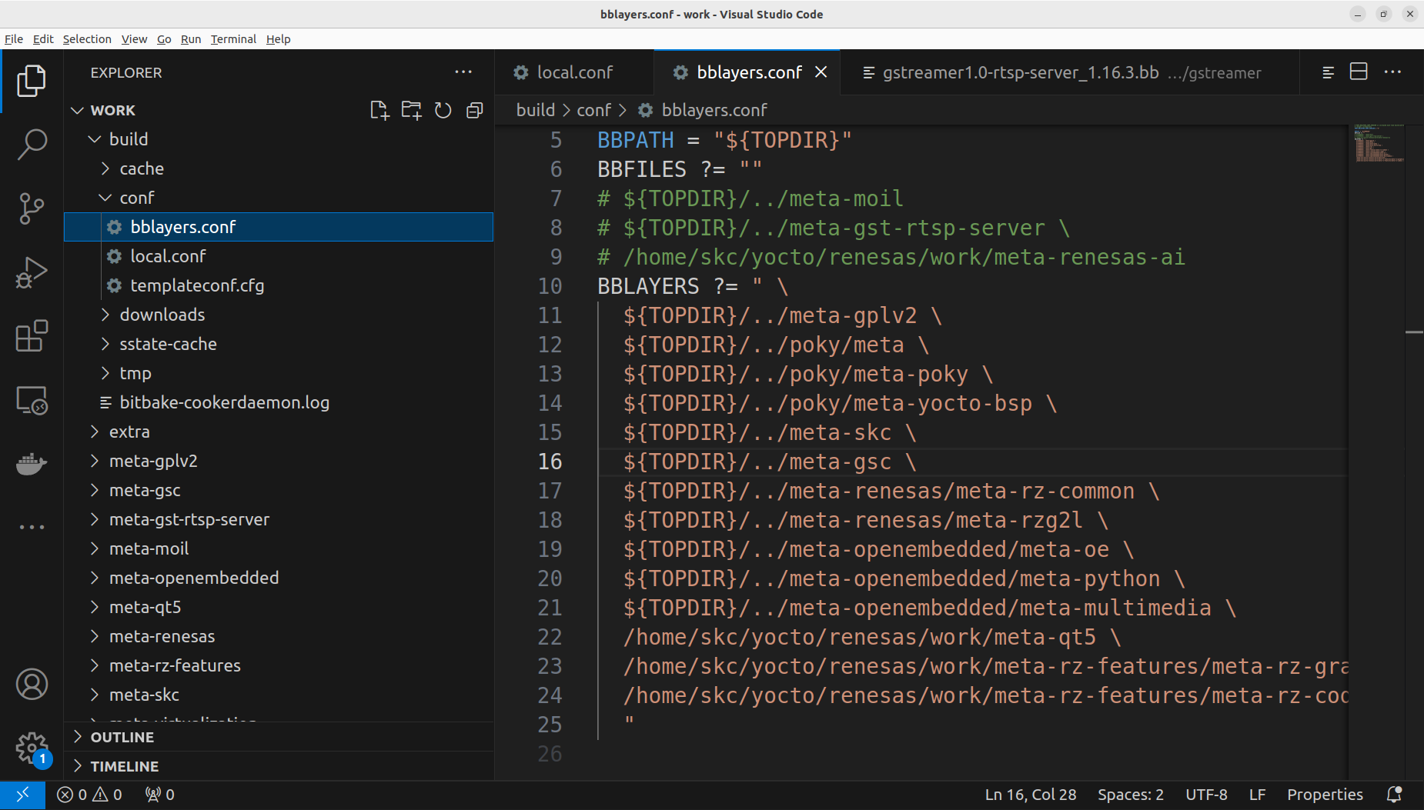Open Run and Debug view
Viewport: 1424px width, 810px height.
coord(32,272)
